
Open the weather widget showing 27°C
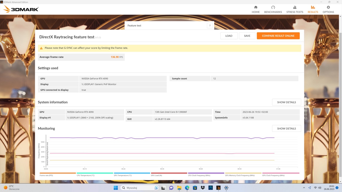[11, 188]
